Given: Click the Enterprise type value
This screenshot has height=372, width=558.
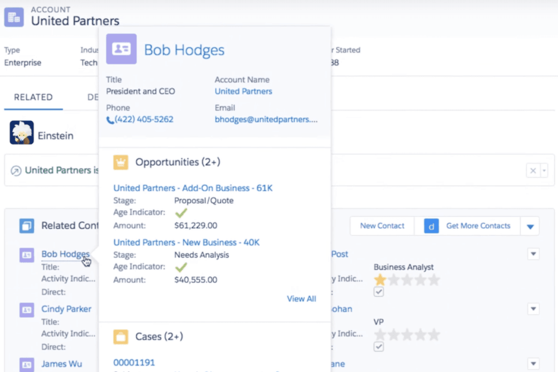Looking at the screenshot, I should pos(23,63).
